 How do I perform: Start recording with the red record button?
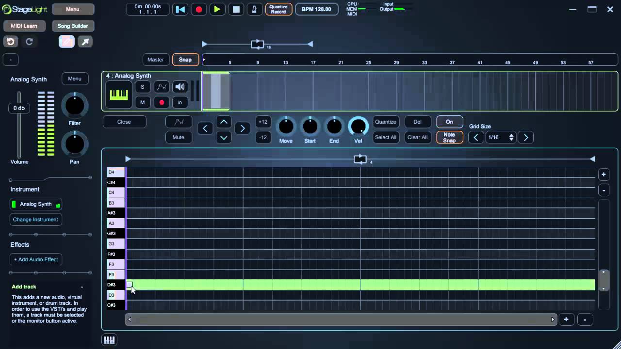198,9
